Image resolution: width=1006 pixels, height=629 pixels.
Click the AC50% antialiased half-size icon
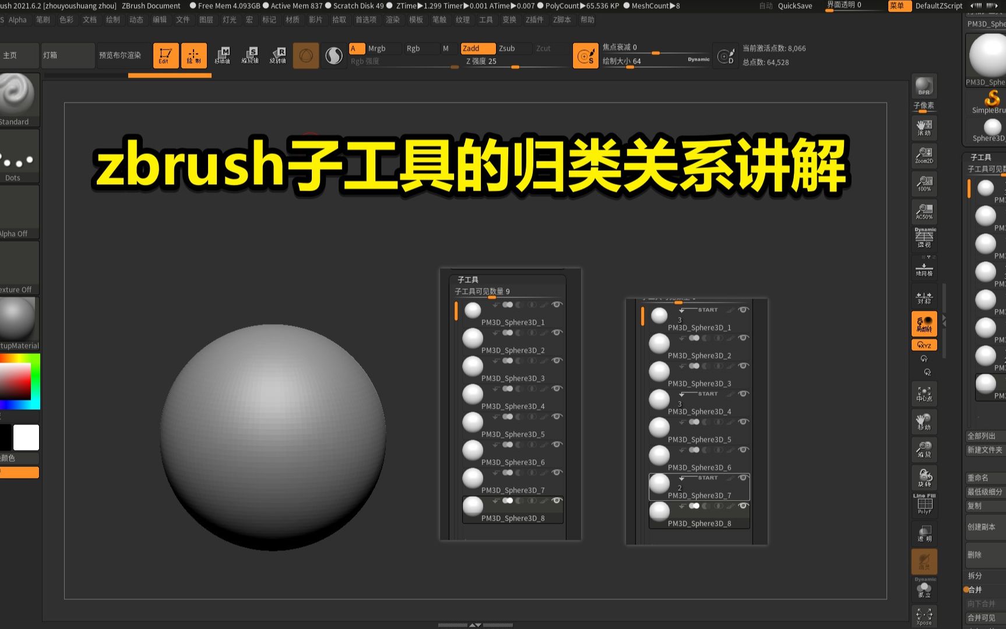coord(924,212)
